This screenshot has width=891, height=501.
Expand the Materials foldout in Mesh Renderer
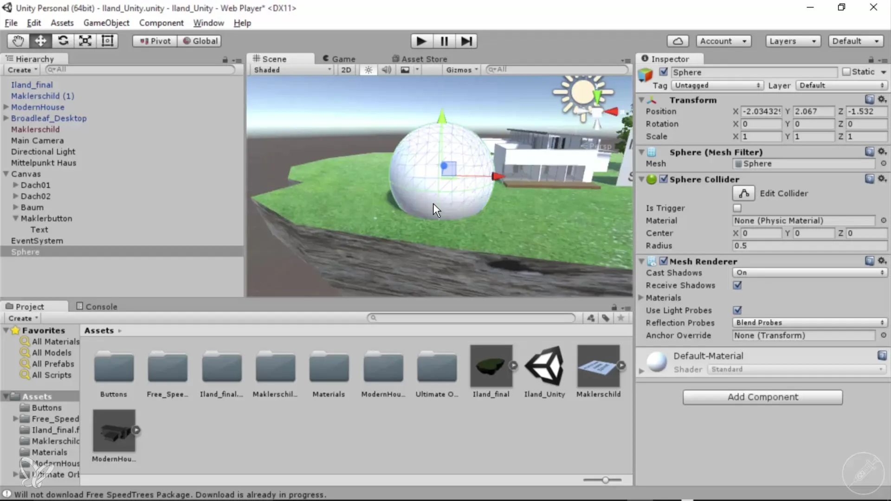click(641, 297)
